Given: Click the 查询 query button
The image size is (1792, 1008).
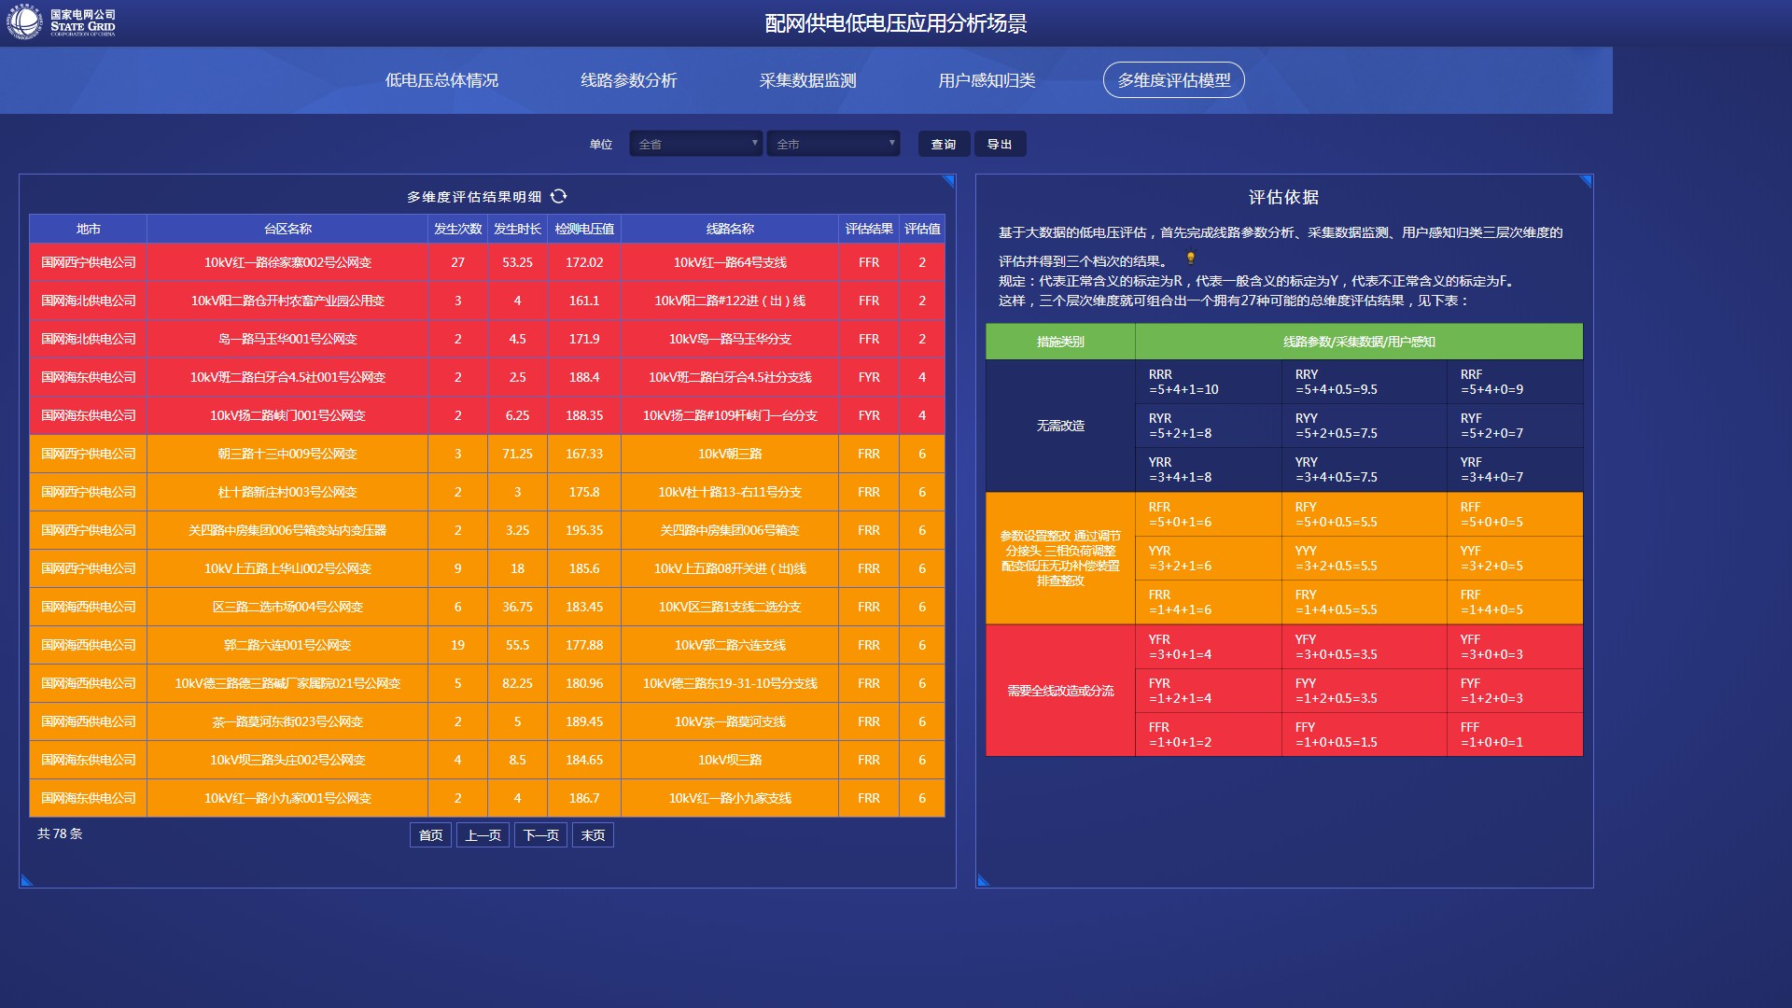Looking at the screenshot, I should pos(944,144).
